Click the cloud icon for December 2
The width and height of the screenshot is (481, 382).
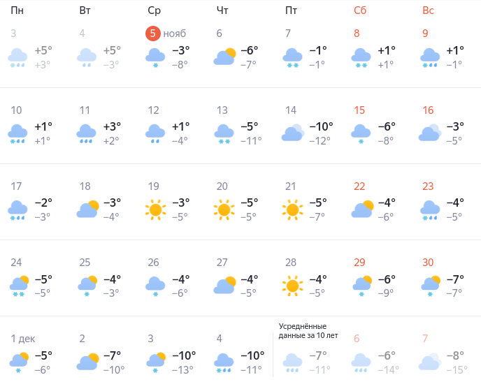(87, 362)
